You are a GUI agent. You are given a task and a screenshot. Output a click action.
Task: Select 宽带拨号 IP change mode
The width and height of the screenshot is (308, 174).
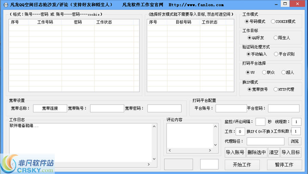257,89
